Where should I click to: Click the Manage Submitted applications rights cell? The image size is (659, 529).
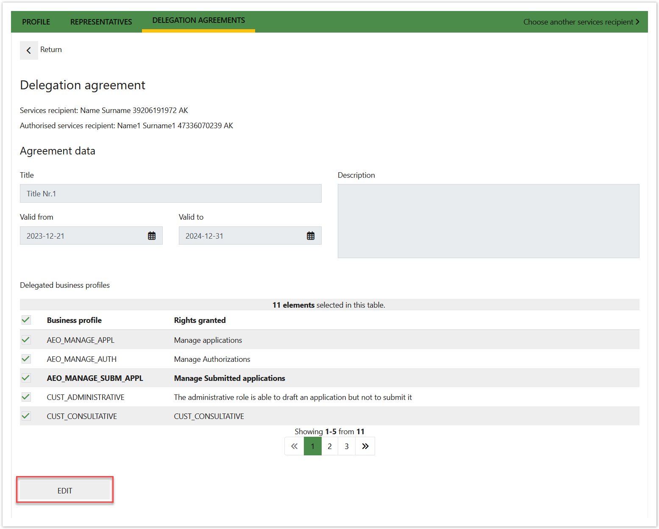point(230,378)
